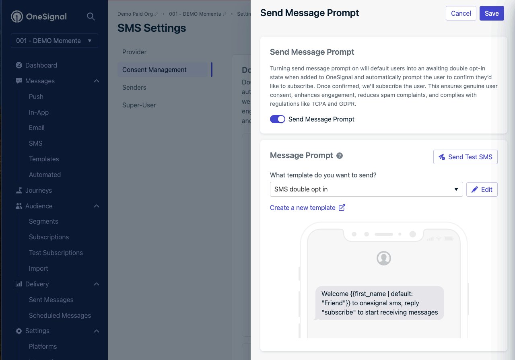Open the 001 - DEMO Momenta app selector

tap(54, 41)
